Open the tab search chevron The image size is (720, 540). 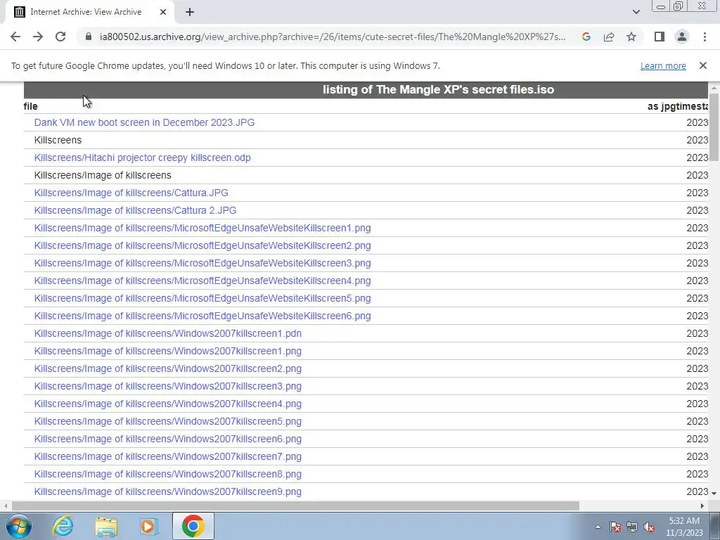pyautogui.click(x=636, y=12)
